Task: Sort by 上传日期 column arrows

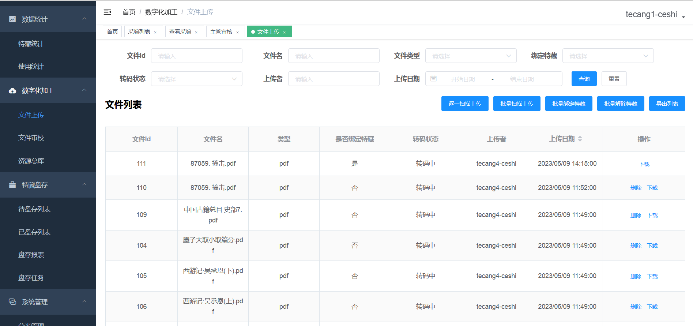Action: tap(580, 139)
